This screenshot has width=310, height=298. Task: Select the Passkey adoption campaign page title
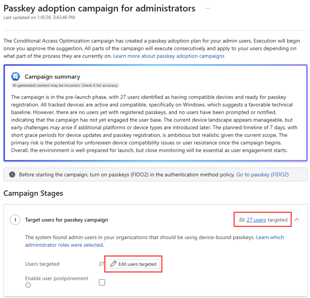coord(99,8)
